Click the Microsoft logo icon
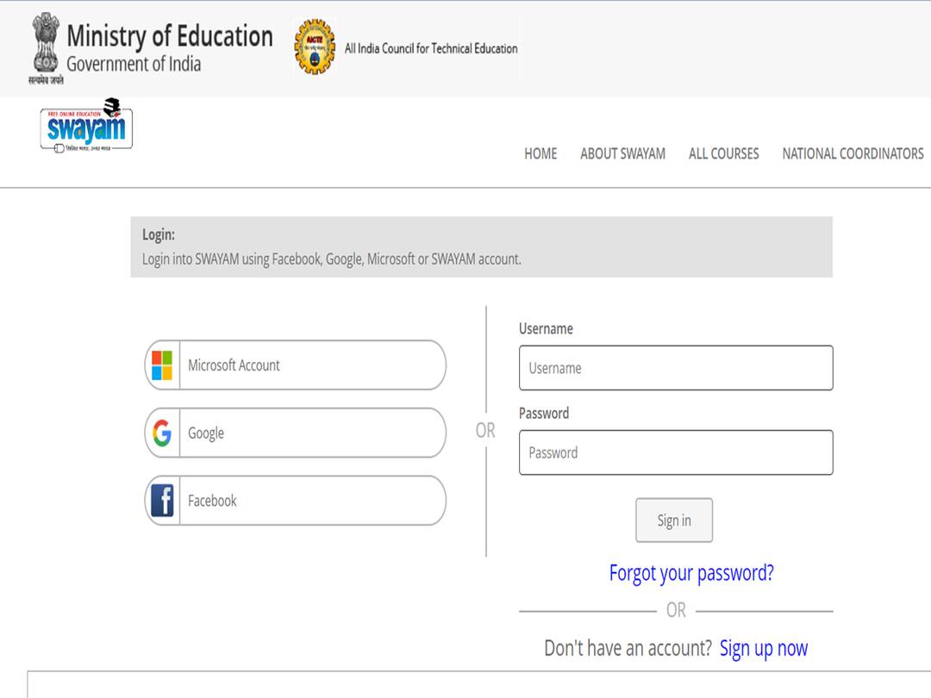 coord(162,365)
